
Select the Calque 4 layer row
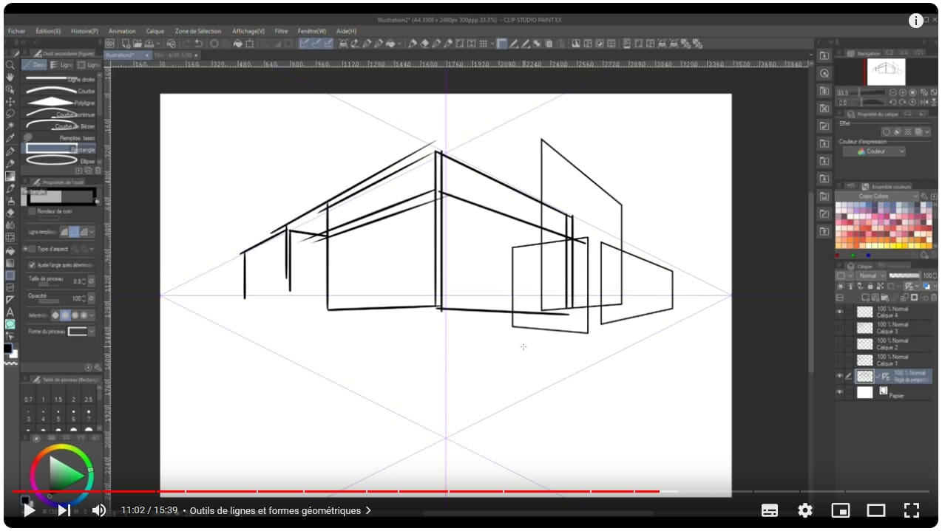pos(884,312)
